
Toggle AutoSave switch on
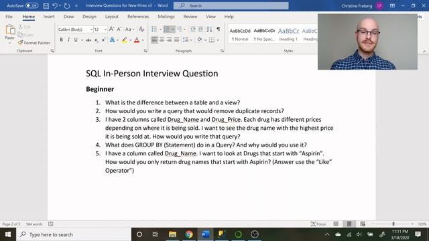tap(32, 5)
